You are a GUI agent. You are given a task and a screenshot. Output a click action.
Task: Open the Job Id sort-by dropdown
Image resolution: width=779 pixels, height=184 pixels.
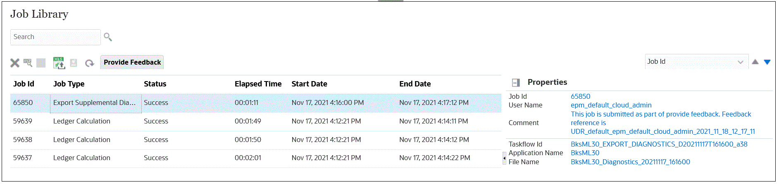tap(696, 62)
